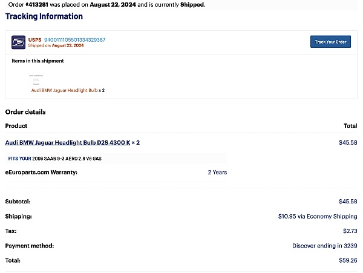Click the $2.73 tax amount

click(350, 231)
